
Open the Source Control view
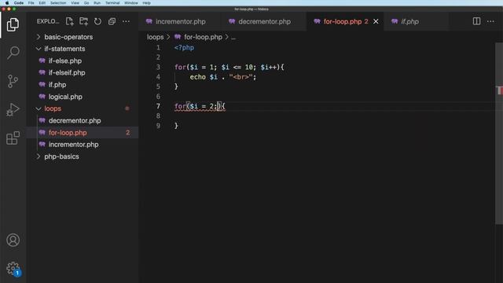pos(13,81)
